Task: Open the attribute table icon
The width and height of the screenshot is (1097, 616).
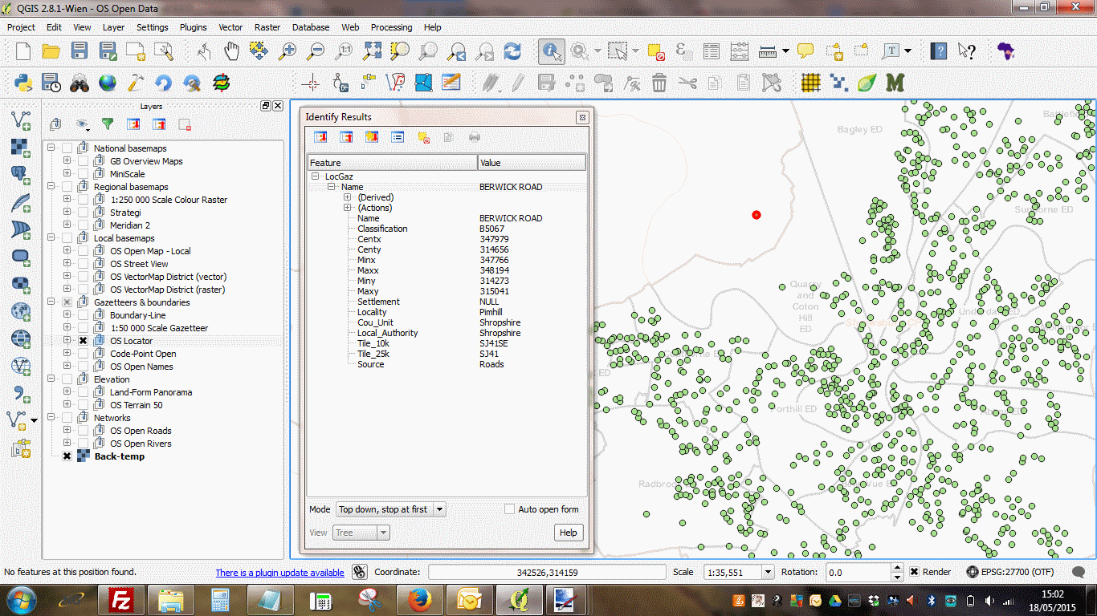Action: [x=712, y=51]
